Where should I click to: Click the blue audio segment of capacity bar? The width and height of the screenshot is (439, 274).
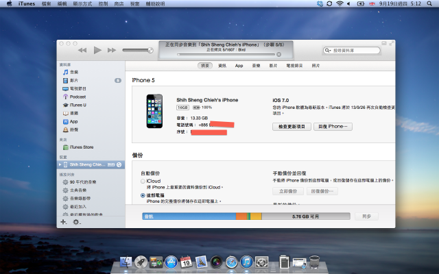[189, 216]
